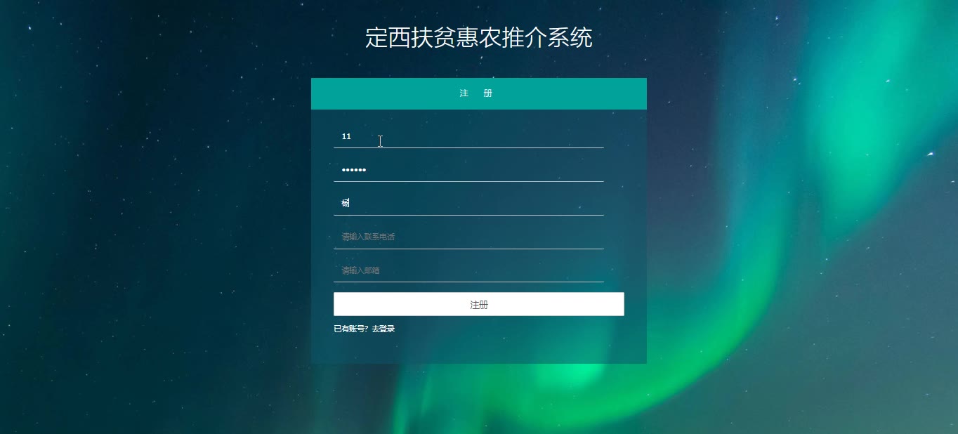Click the teal 注 册 form header
Screen dimensions: 958x434
pos(478,93)
